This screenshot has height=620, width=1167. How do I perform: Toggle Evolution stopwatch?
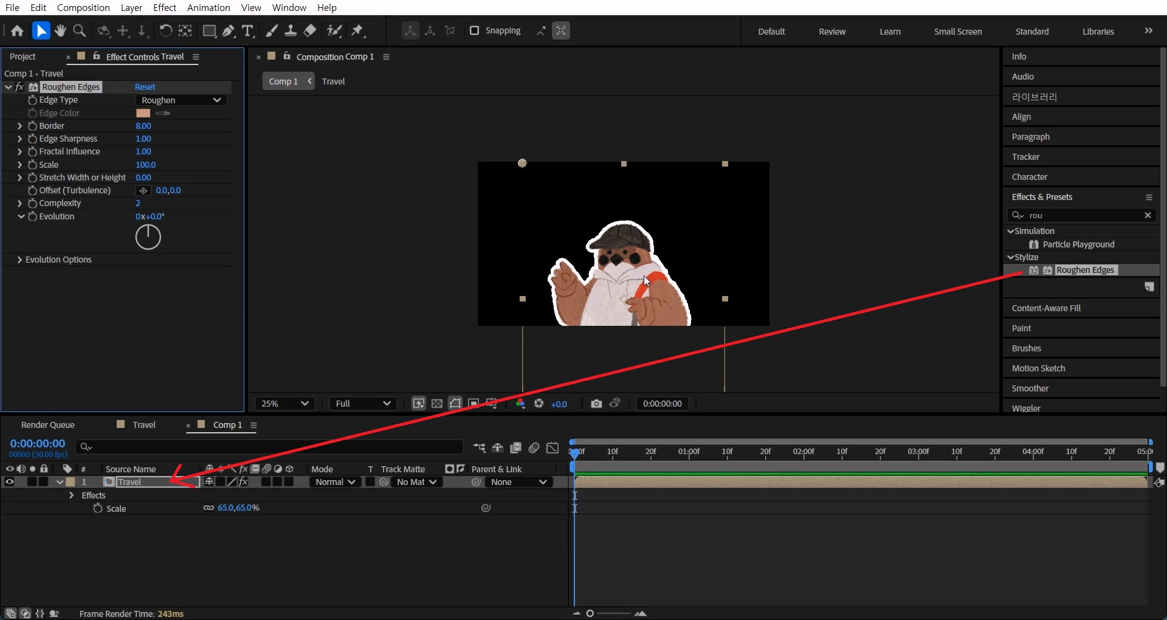click(33, 216)
